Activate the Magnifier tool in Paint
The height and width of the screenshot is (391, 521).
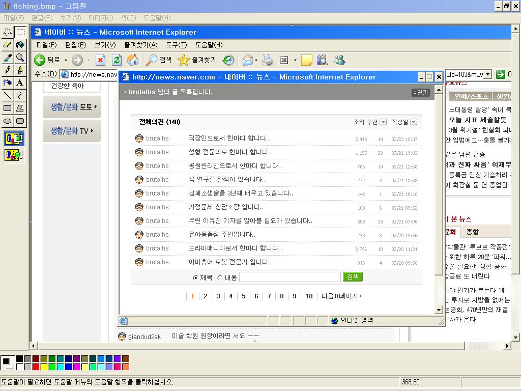(20, 58)
